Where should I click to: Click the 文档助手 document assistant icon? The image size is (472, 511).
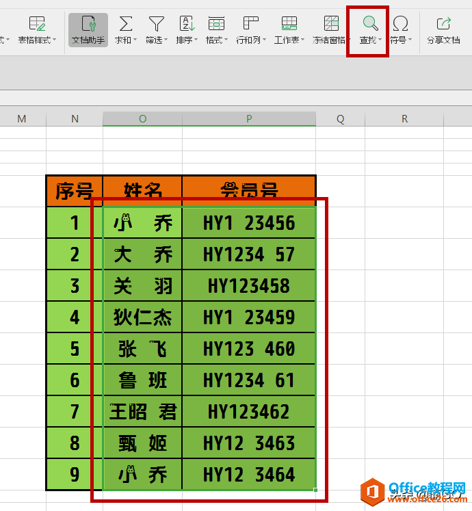88,23
